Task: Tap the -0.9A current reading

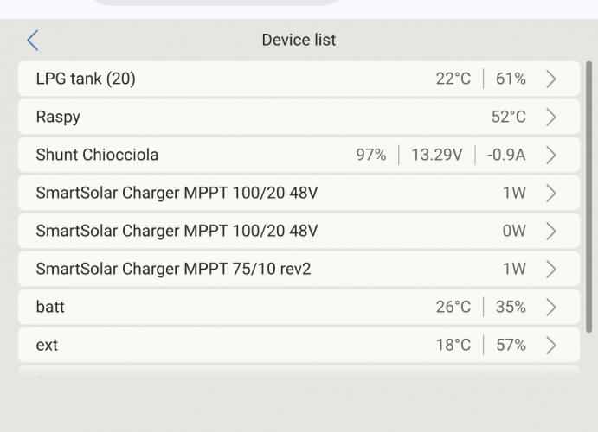Action: [506, 156]
